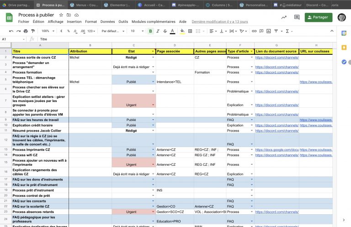351x227 pixels.
Task: Click the green Partager button
Action: click(318, 17)
